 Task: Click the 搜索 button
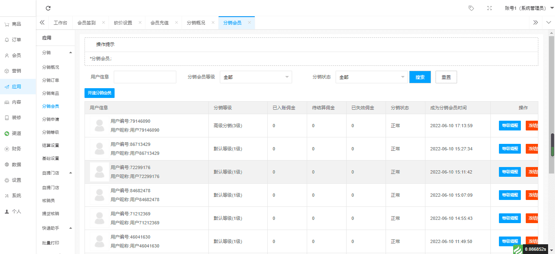click(x=420, y=77)
